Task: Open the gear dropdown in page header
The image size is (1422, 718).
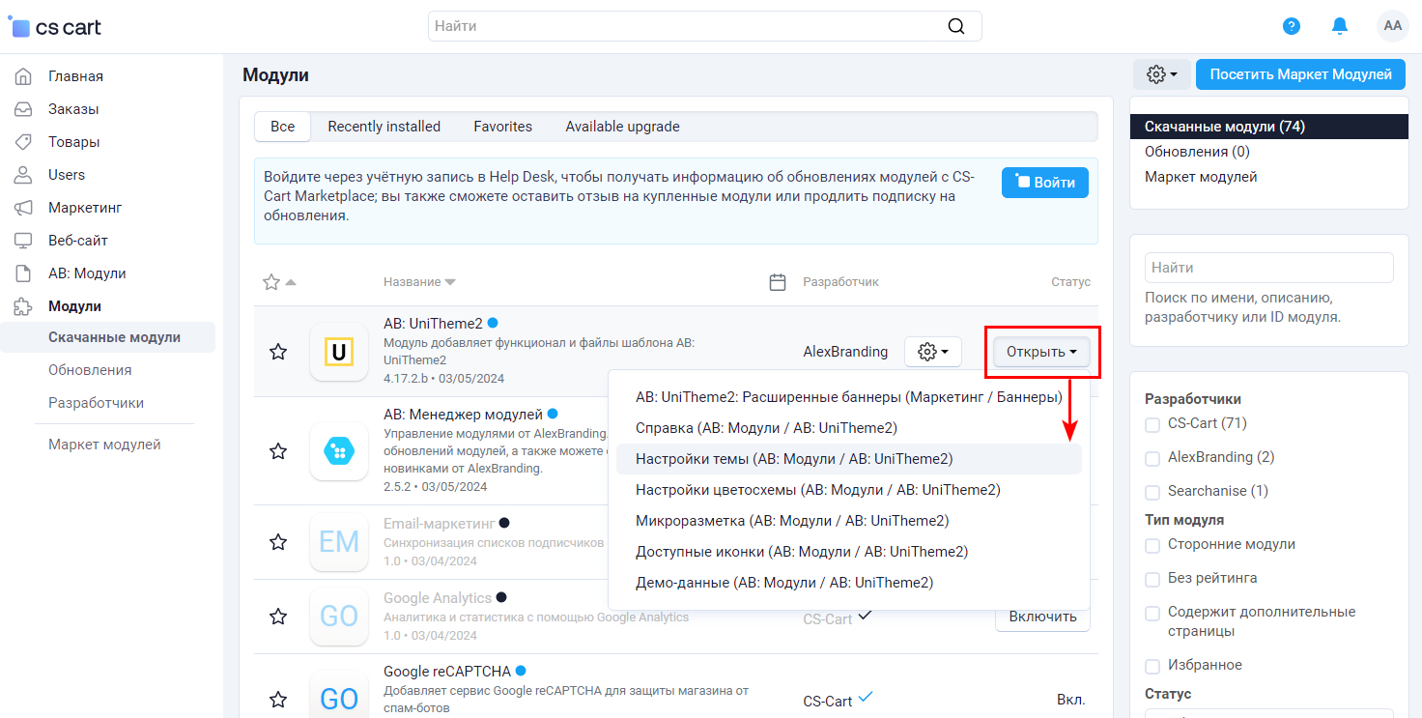Action: click(x=1161, y=74)
